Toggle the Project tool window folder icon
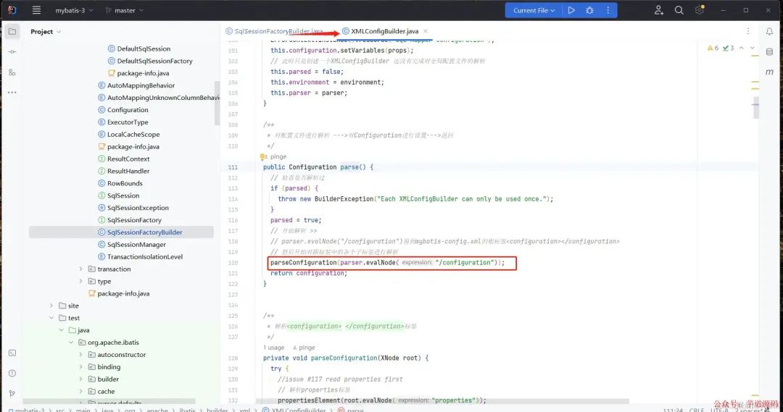Screen dimensions: 783x412 [x=12, y=31]
